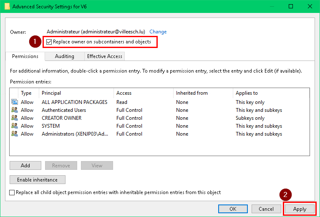Click the Add permission entry button
This screenshot has width=320, height=217.
(x=25, y=166)
